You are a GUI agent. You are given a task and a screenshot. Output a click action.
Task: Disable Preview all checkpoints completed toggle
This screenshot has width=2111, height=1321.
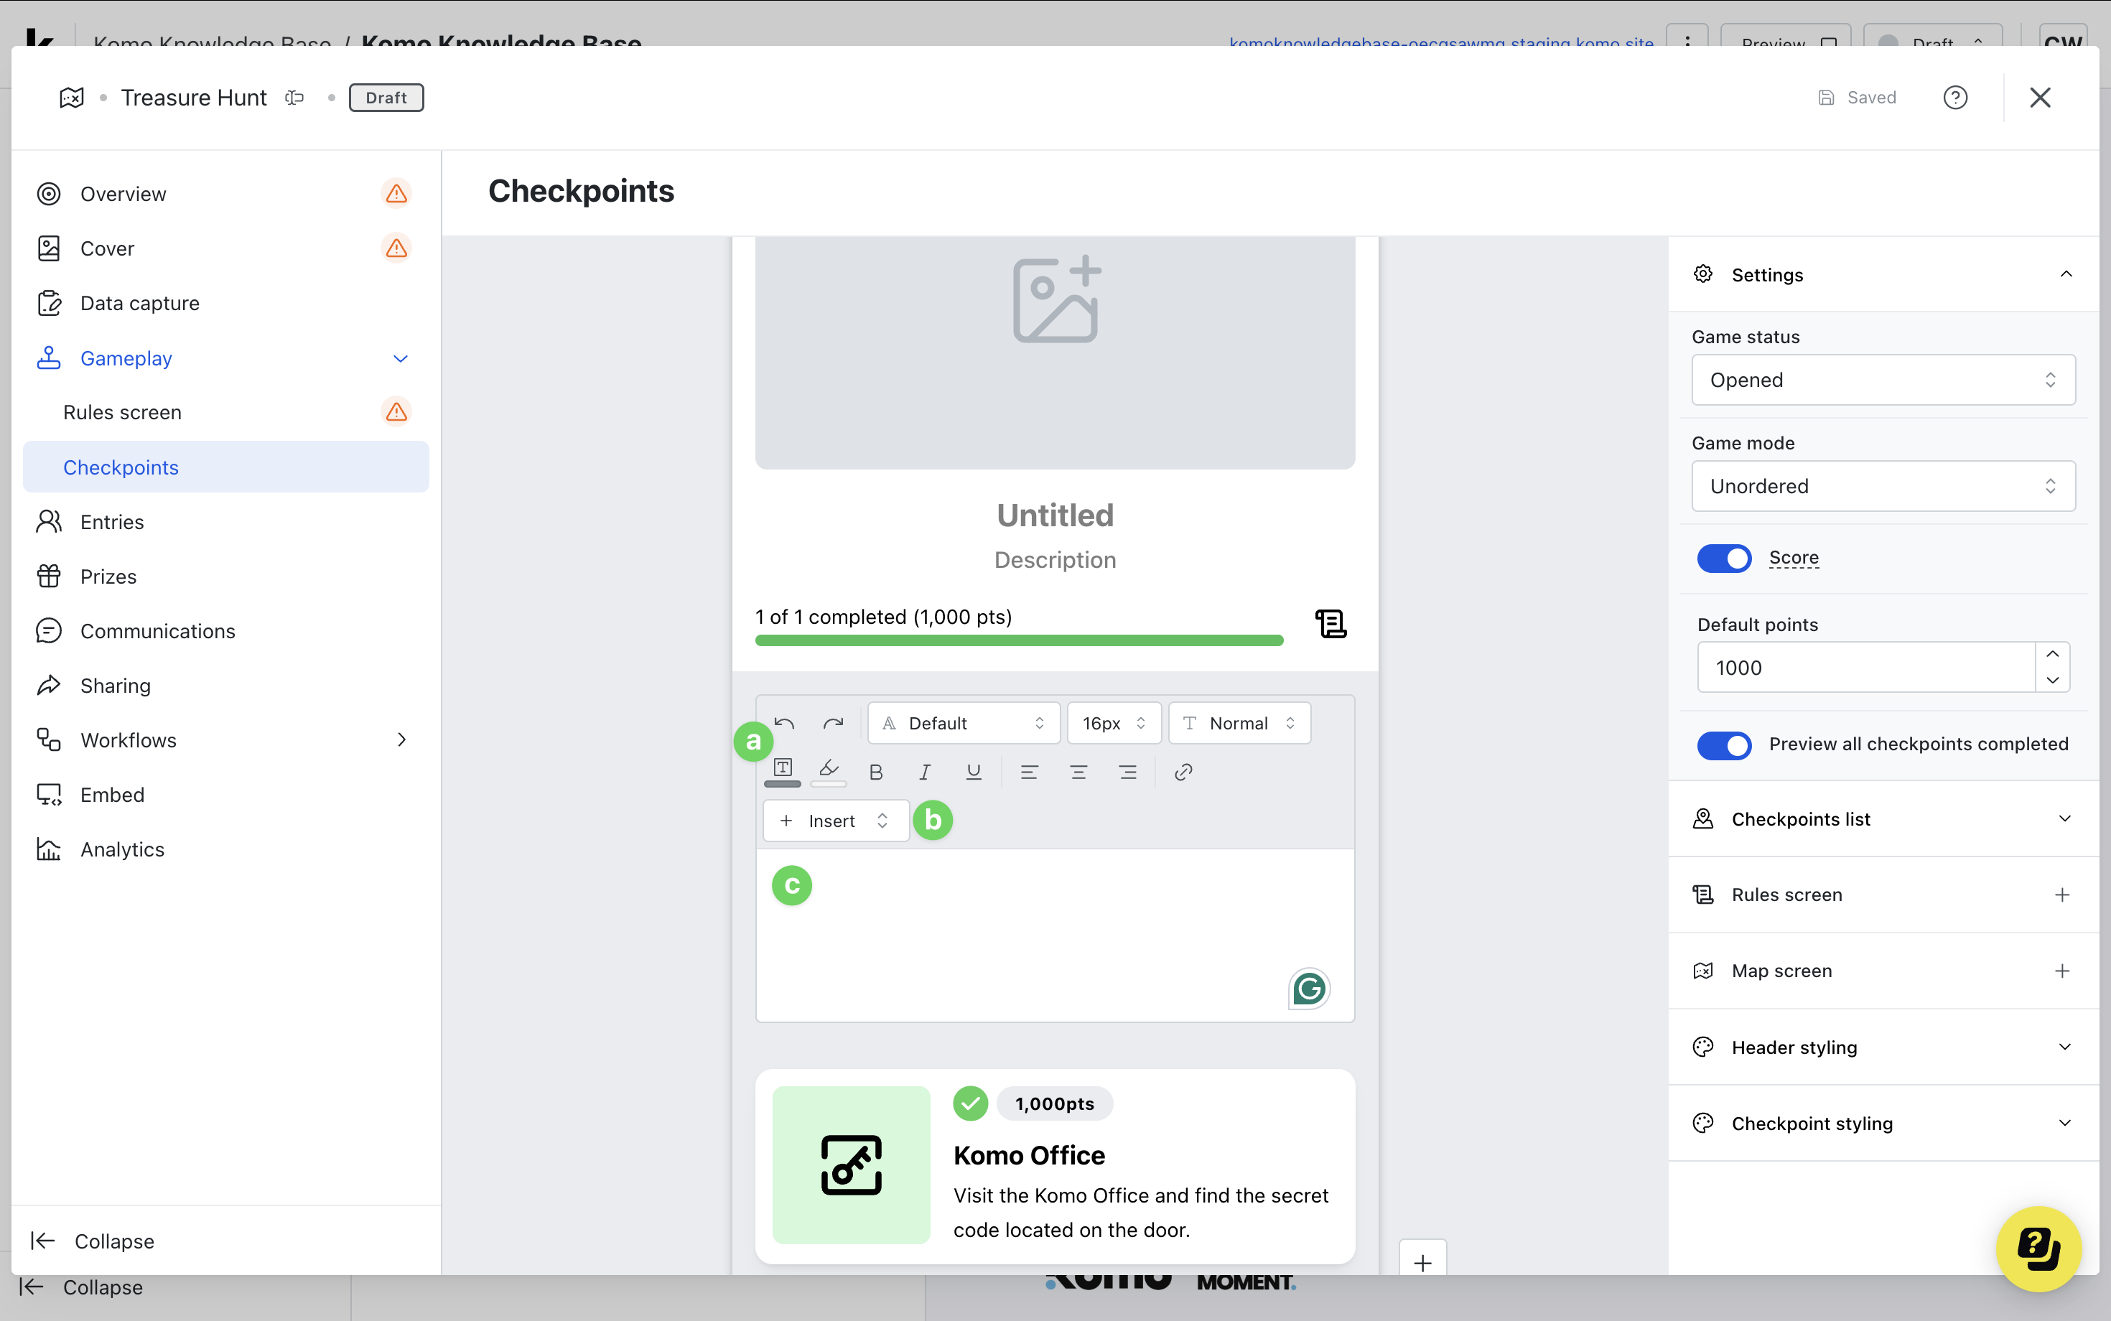tap(1723, 744)
